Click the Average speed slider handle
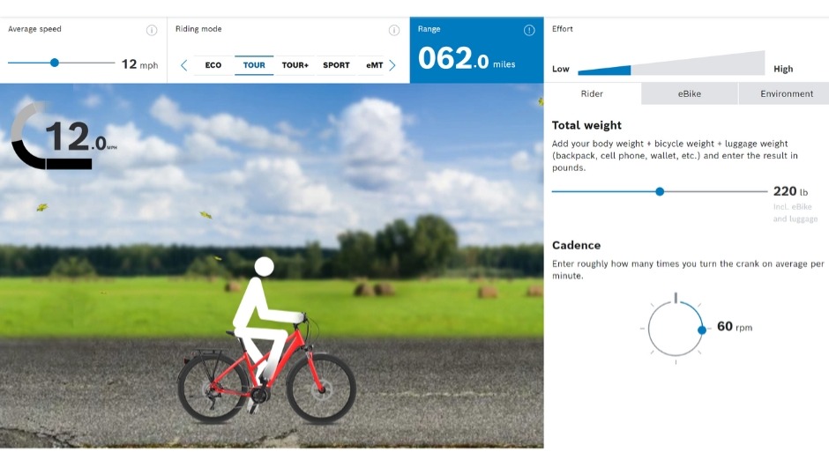Image resolution: width=829 pixels, height=467 pixels. (55, 63)
